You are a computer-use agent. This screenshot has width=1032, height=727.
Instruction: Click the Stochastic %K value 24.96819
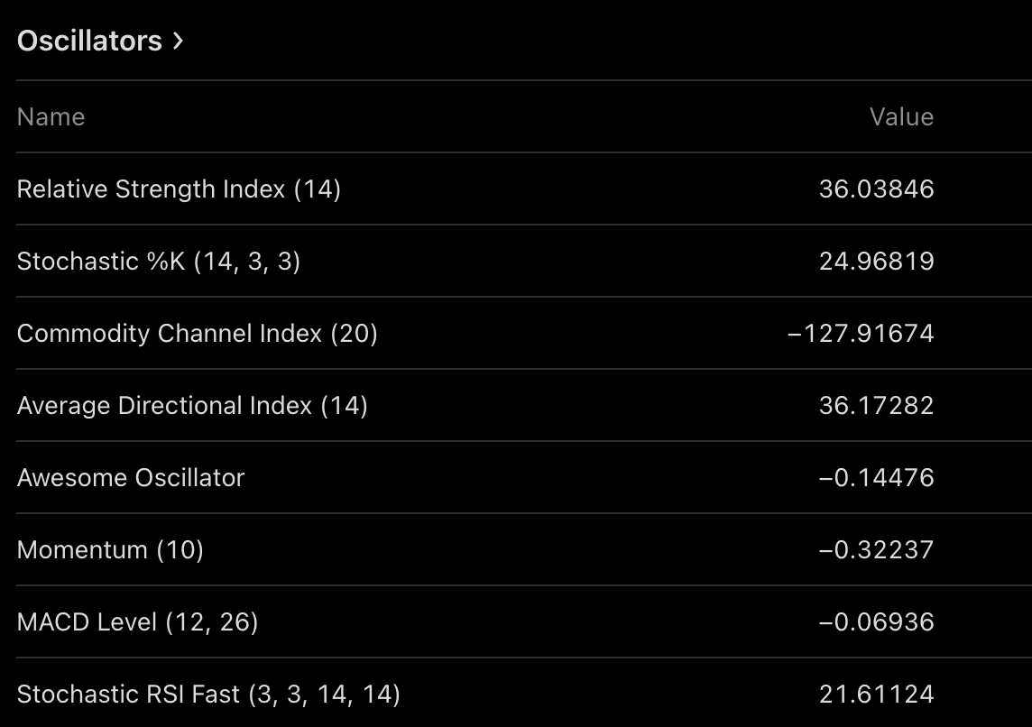click(876, 262)
